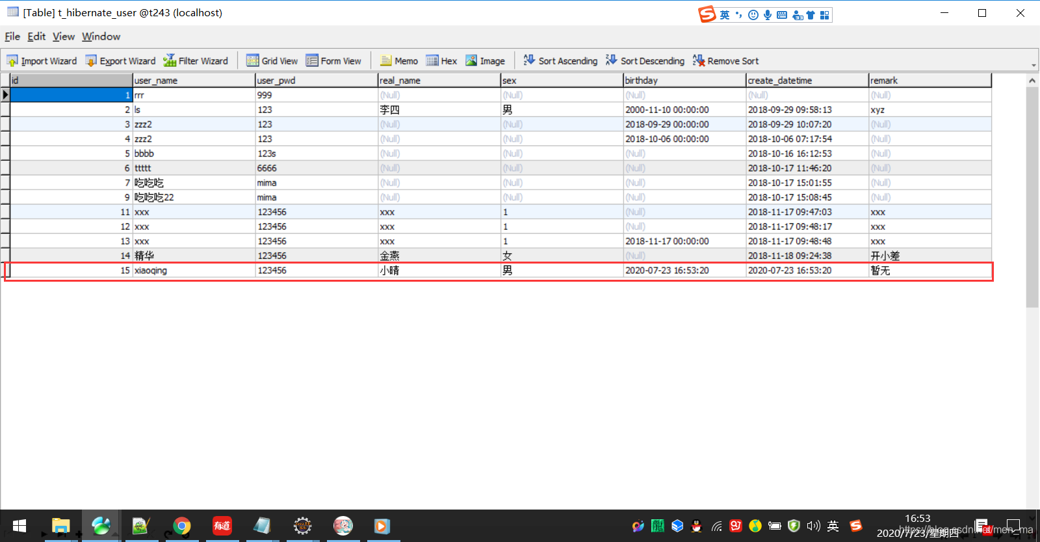Open the View menu
1040x542 pixels.
click(x=64, y=36)
